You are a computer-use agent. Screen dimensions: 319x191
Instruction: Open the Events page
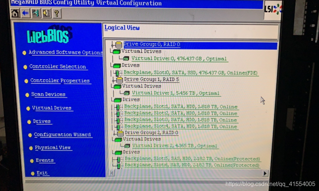pyautogui.click(x=45, y=160)
